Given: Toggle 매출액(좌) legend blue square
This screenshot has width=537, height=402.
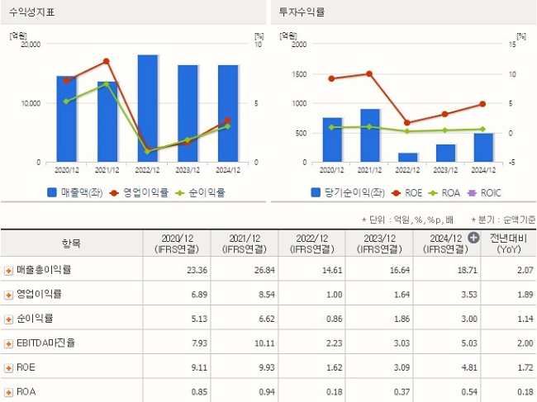Looking at the screenshot, I should pyautogui.click(x=52, y=192).
